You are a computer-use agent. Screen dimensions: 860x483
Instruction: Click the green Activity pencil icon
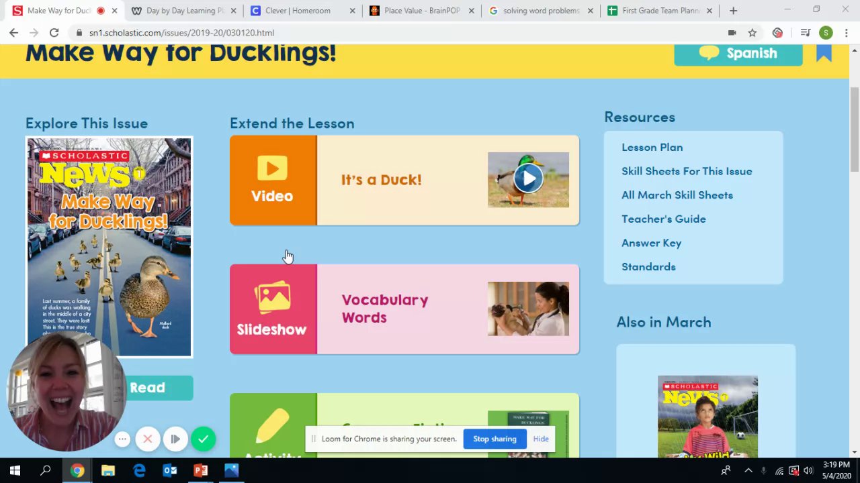272,426
